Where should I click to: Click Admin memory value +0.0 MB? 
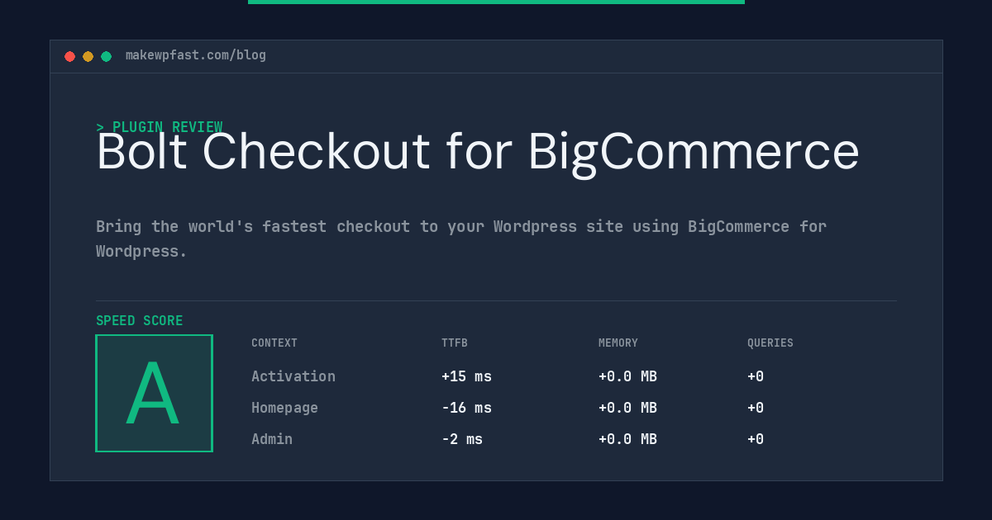click(627, 439)
